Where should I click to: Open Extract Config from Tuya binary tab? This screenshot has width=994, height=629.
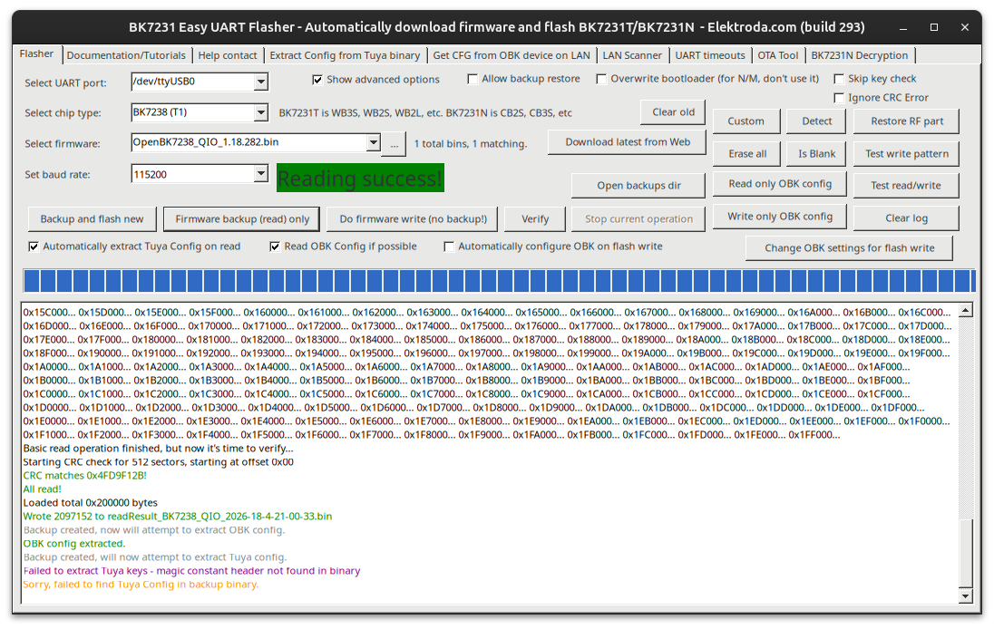tap(345, 55)
